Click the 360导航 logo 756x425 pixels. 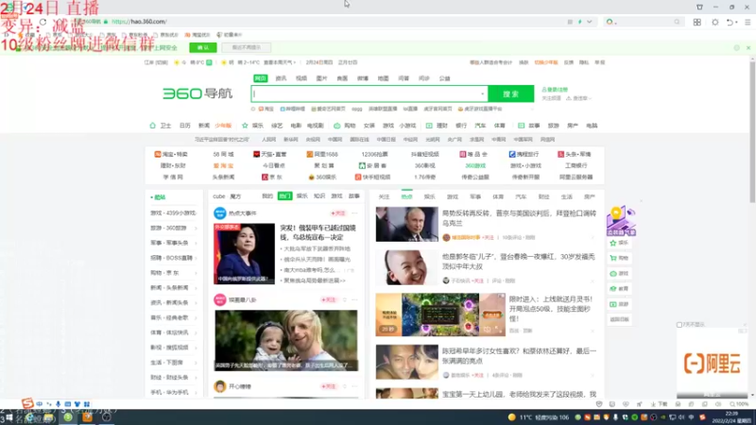198,93
